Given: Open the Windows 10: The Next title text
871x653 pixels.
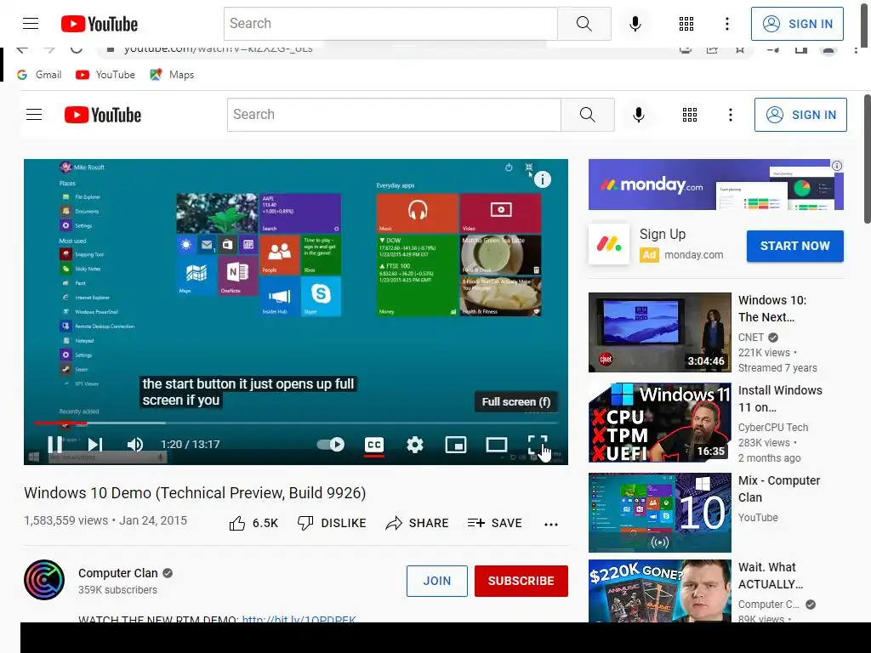Looking at the screenshot, I should pyautogui.click(x=772, y=309).
